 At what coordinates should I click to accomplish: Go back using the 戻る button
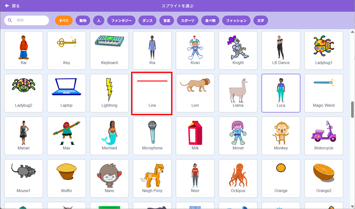coord(12,6)
